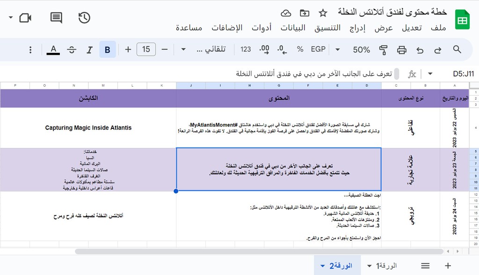Click the font size field 15

(146, 49)
